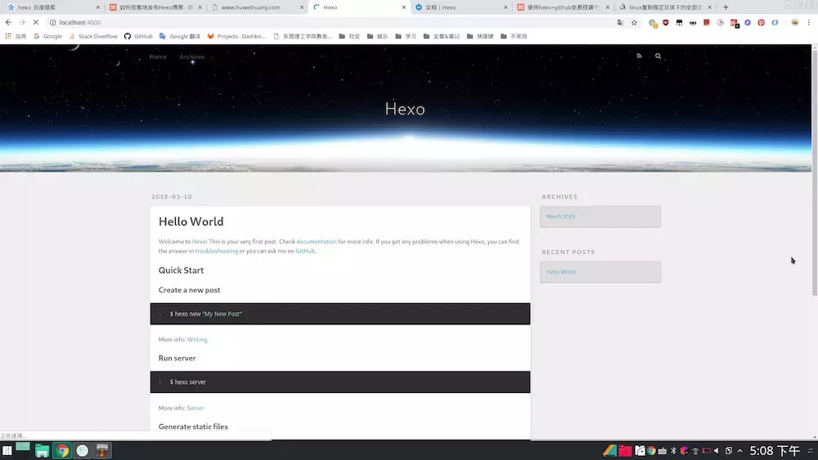
Task: Open the RSS feed icon in header
Action: (639, 56)
